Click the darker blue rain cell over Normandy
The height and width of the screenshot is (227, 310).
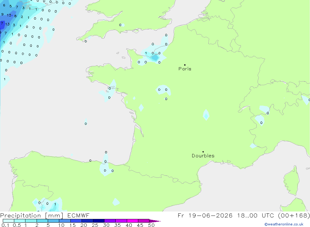coord(155,58)
